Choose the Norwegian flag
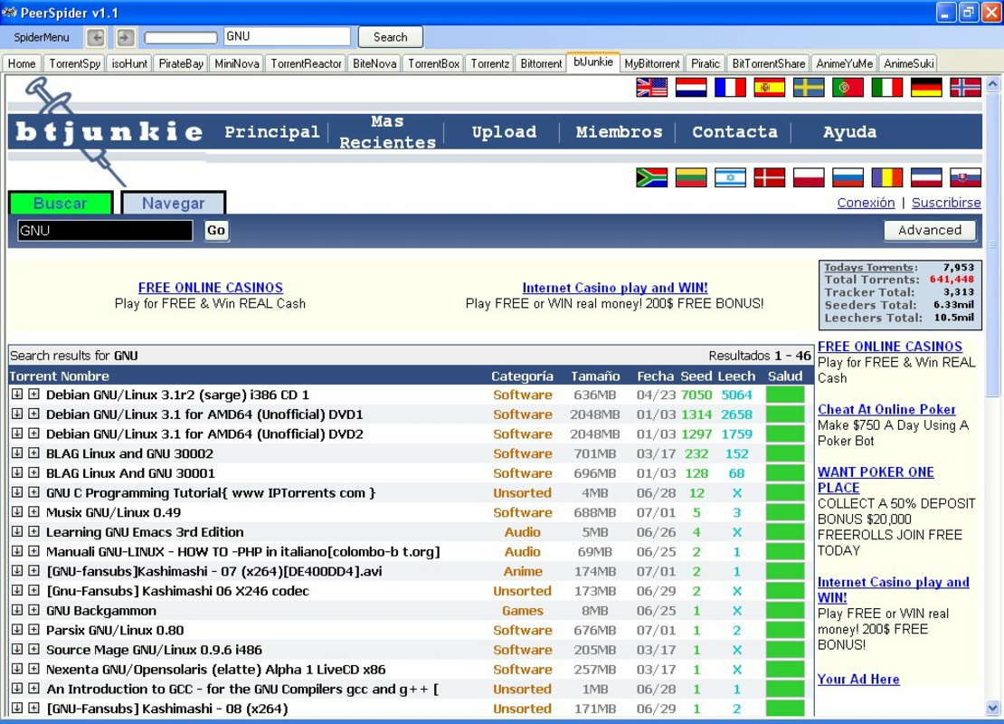The height and width of the screenshot is (724, 1004). [965, 87]
